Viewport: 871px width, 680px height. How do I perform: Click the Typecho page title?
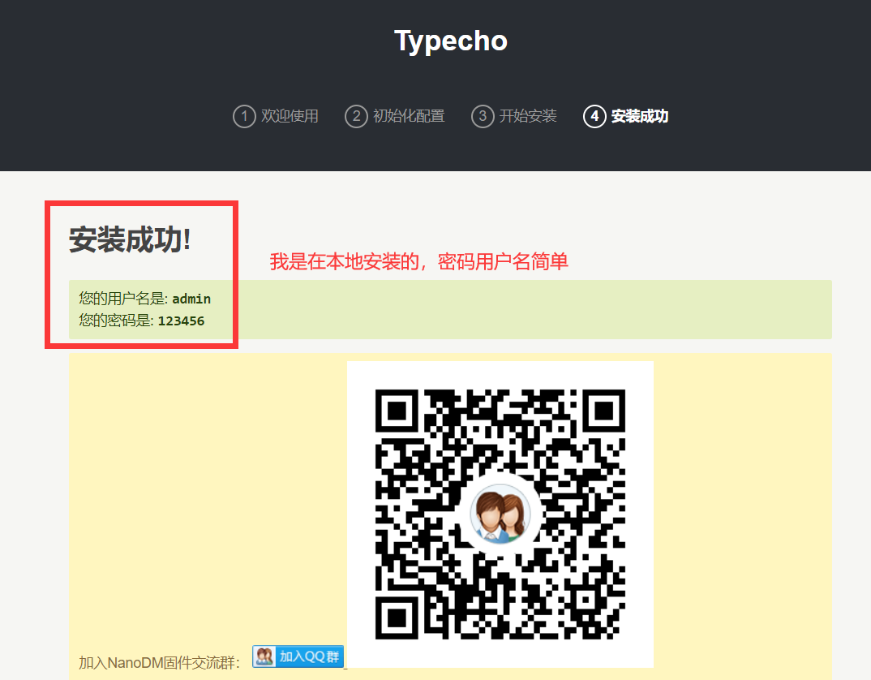(x=450, y=41)
